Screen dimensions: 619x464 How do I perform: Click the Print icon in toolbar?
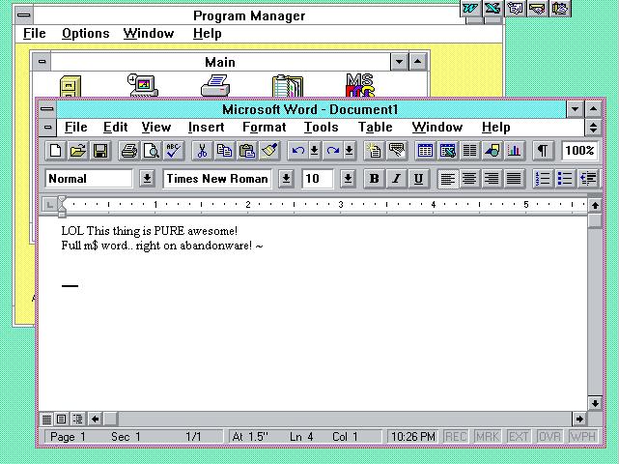pos(128,151)
